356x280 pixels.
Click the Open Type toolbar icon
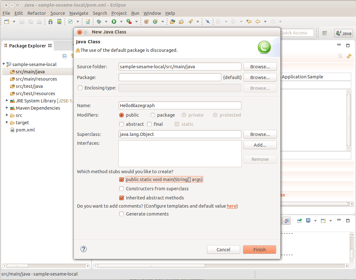(173, 22)
